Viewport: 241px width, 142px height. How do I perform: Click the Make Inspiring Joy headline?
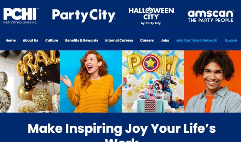122,132
